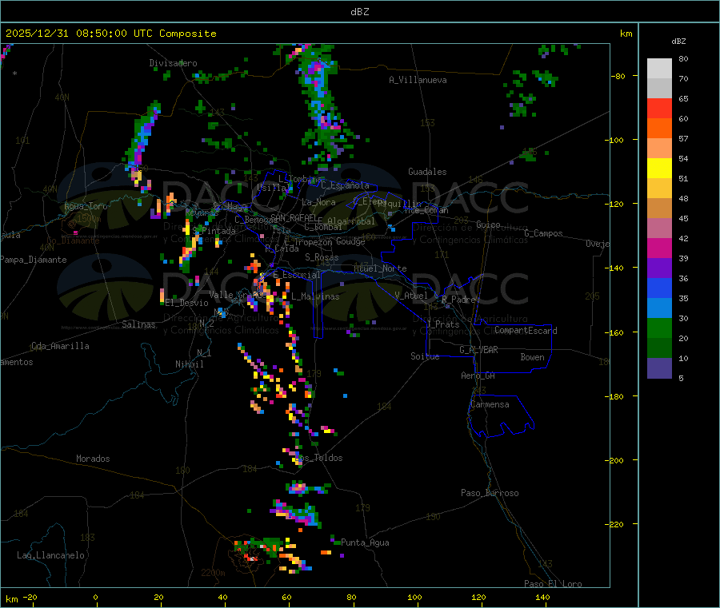Click the dBZ title at top
Screen dimensions: 720x608
(359, 12)
